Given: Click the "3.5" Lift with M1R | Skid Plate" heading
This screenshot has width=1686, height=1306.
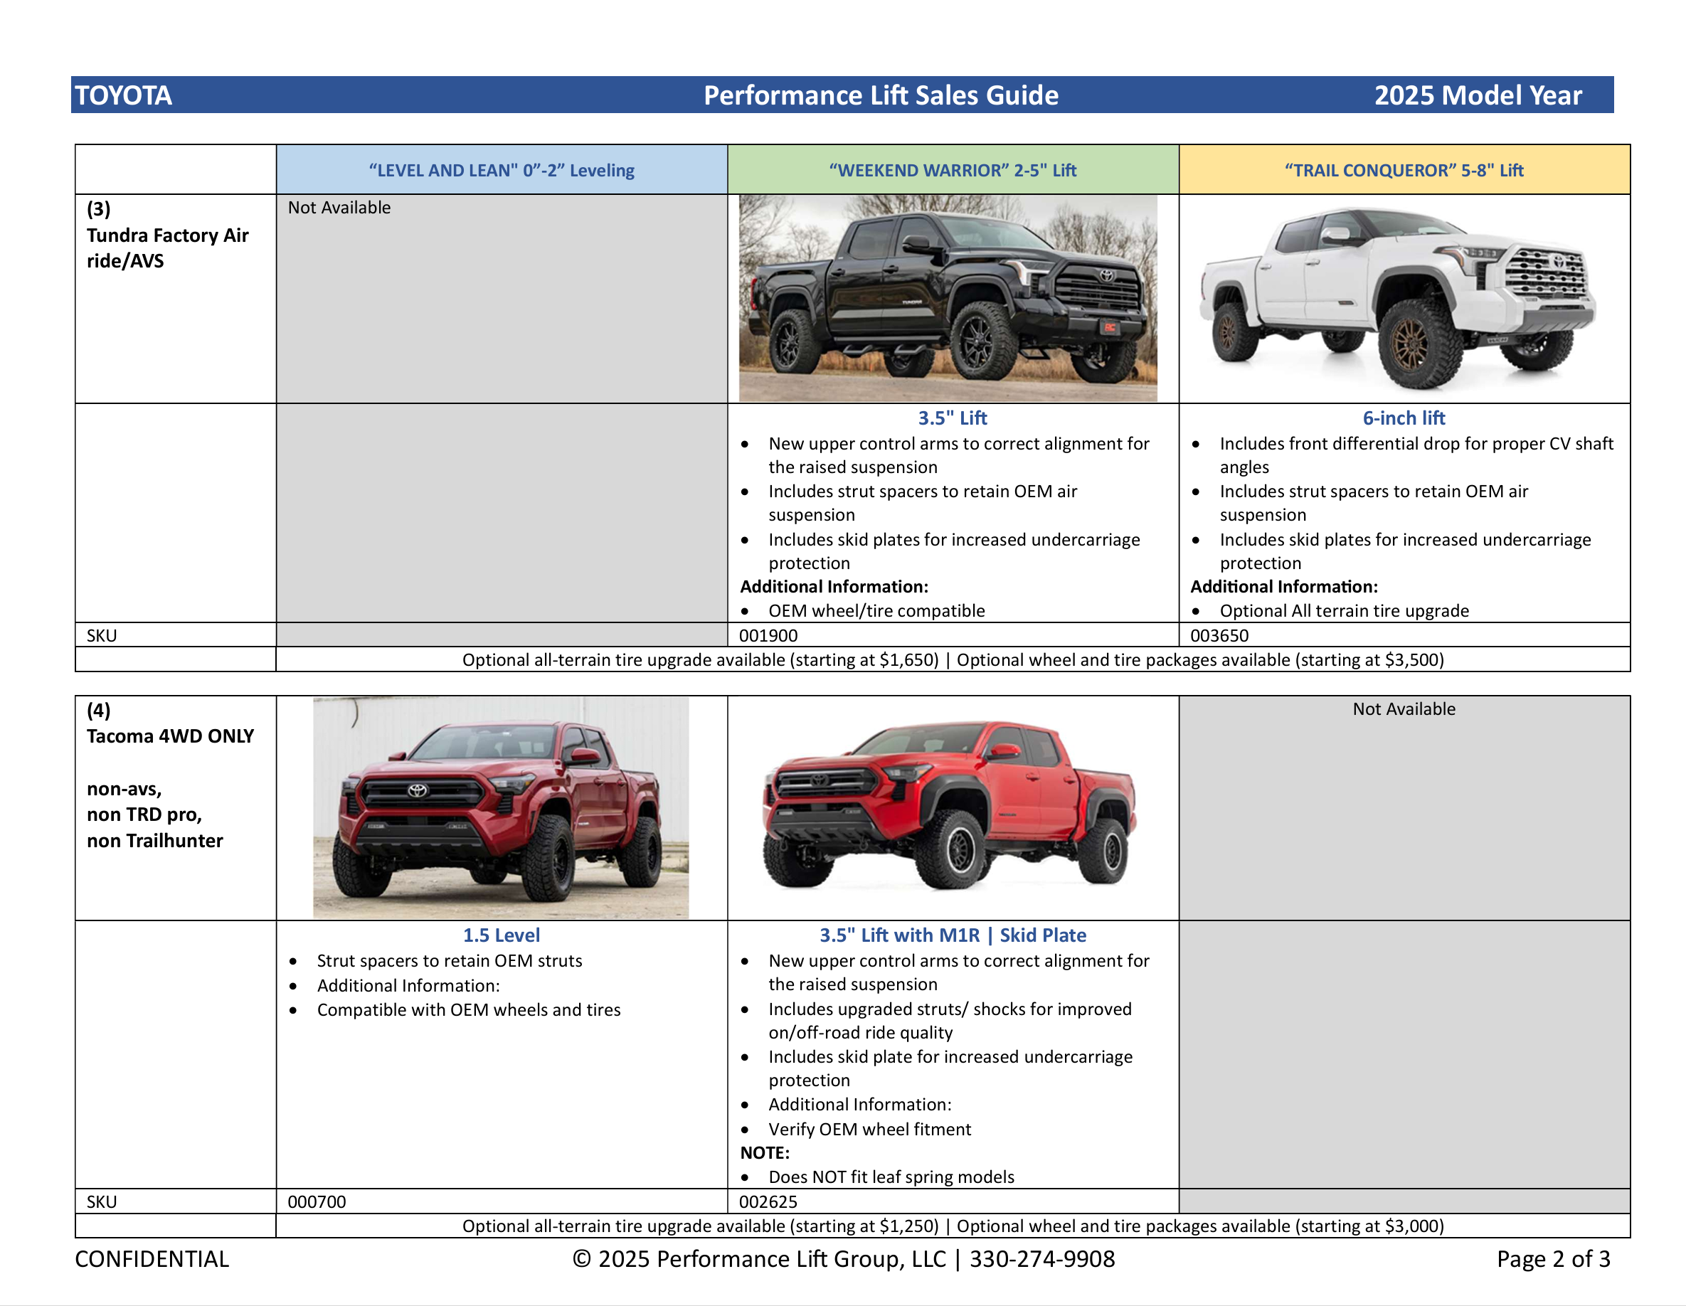Looking at the screenshot, I should 953,935.
